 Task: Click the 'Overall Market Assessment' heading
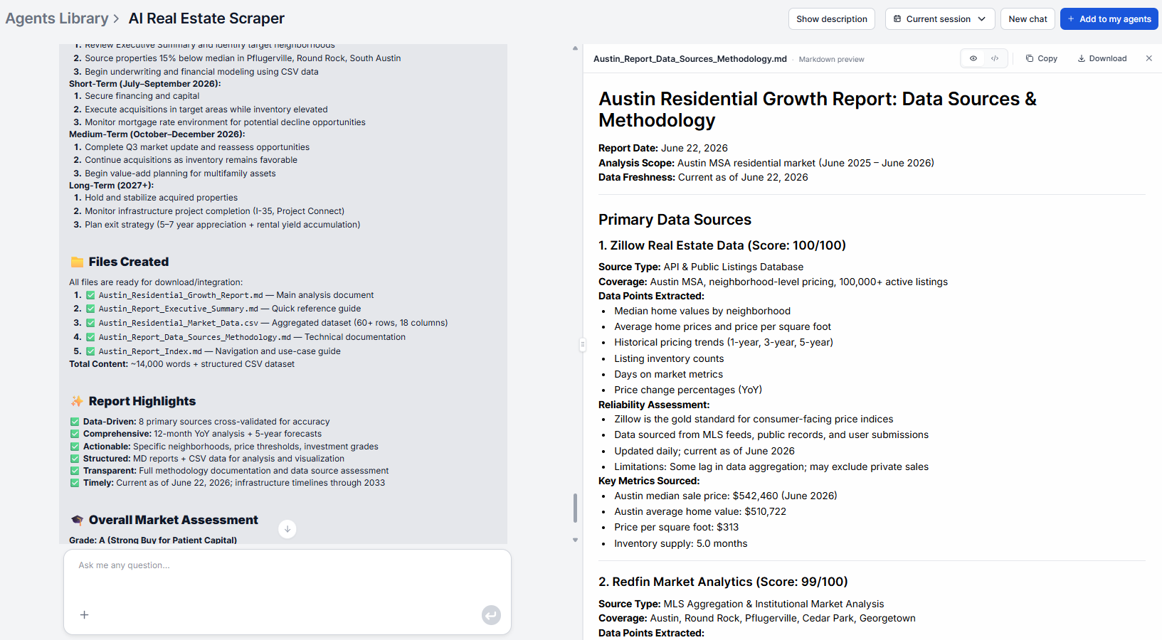pos(174,520)
